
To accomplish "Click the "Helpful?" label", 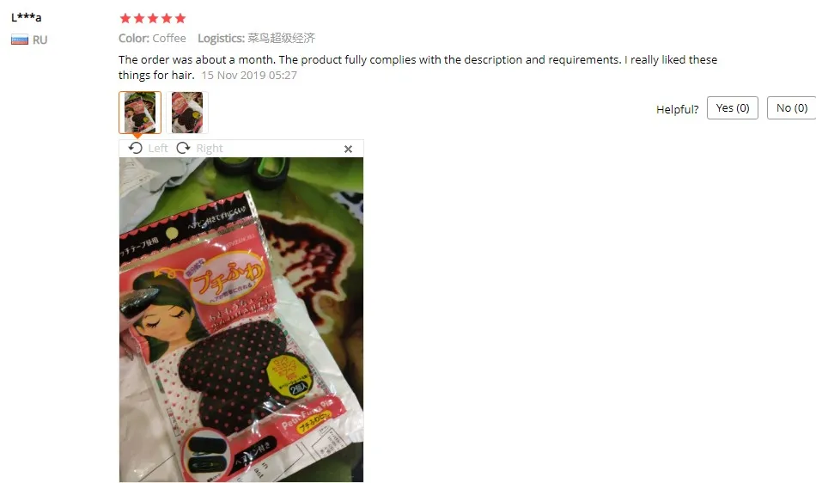I will pos(677,109).
